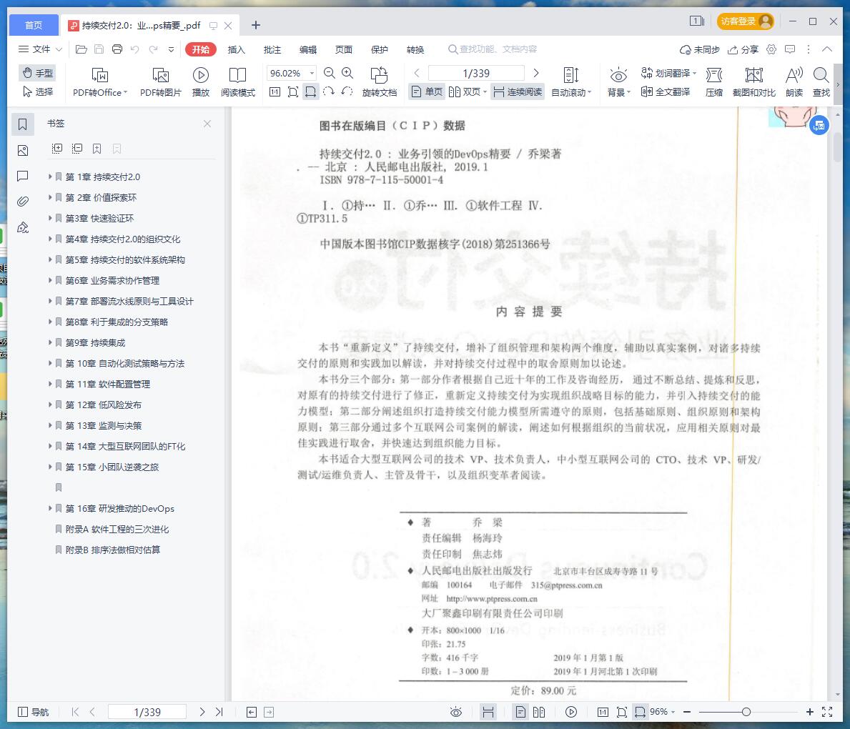Click the PDF转图片 tool
The width and height of the screenshot is (850, 729).
click(x=160, y=82)
